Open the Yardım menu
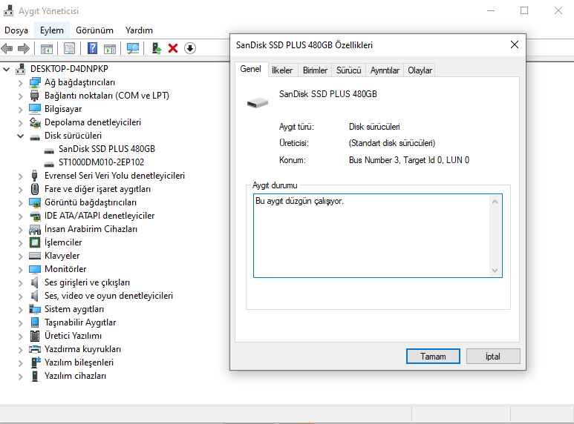 139,30
